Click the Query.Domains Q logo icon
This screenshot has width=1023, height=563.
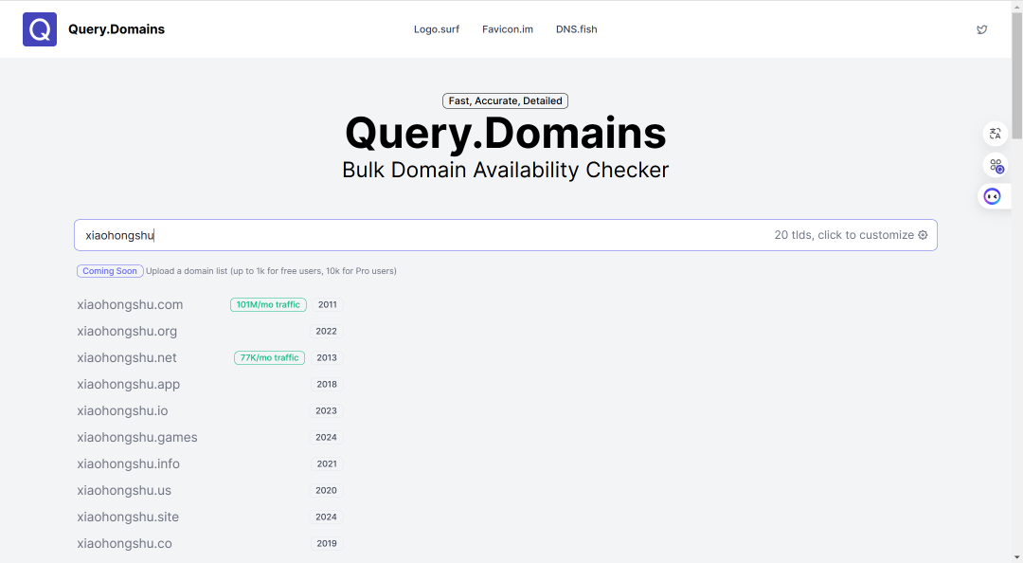[x=40, y=29]
